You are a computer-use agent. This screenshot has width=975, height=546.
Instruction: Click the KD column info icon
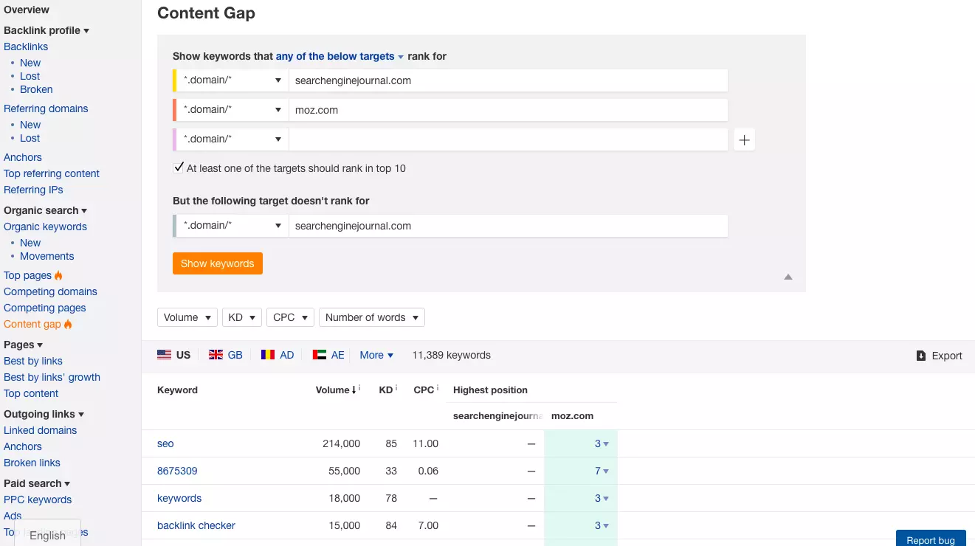pyautogui.click(x=396, y=388)
